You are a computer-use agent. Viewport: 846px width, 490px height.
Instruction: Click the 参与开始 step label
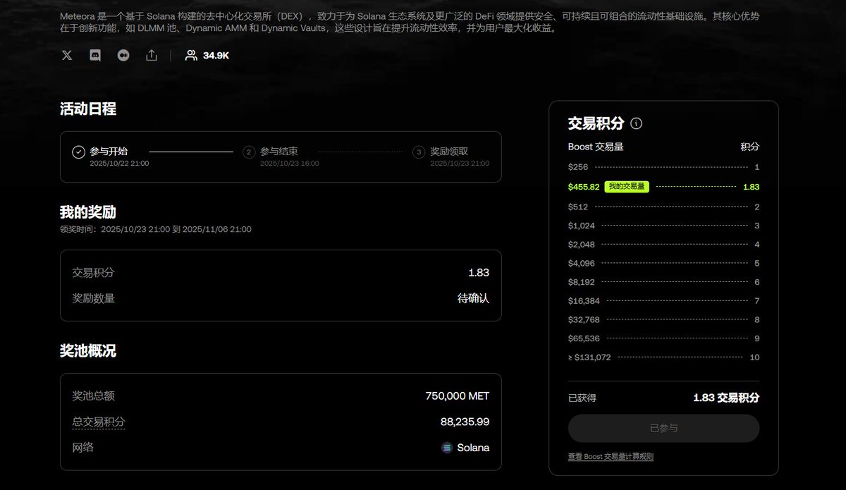109,151
